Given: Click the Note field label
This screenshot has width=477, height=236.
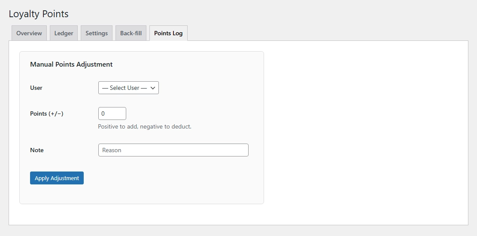Looking at the screenshot, I should tap(37, 150).
